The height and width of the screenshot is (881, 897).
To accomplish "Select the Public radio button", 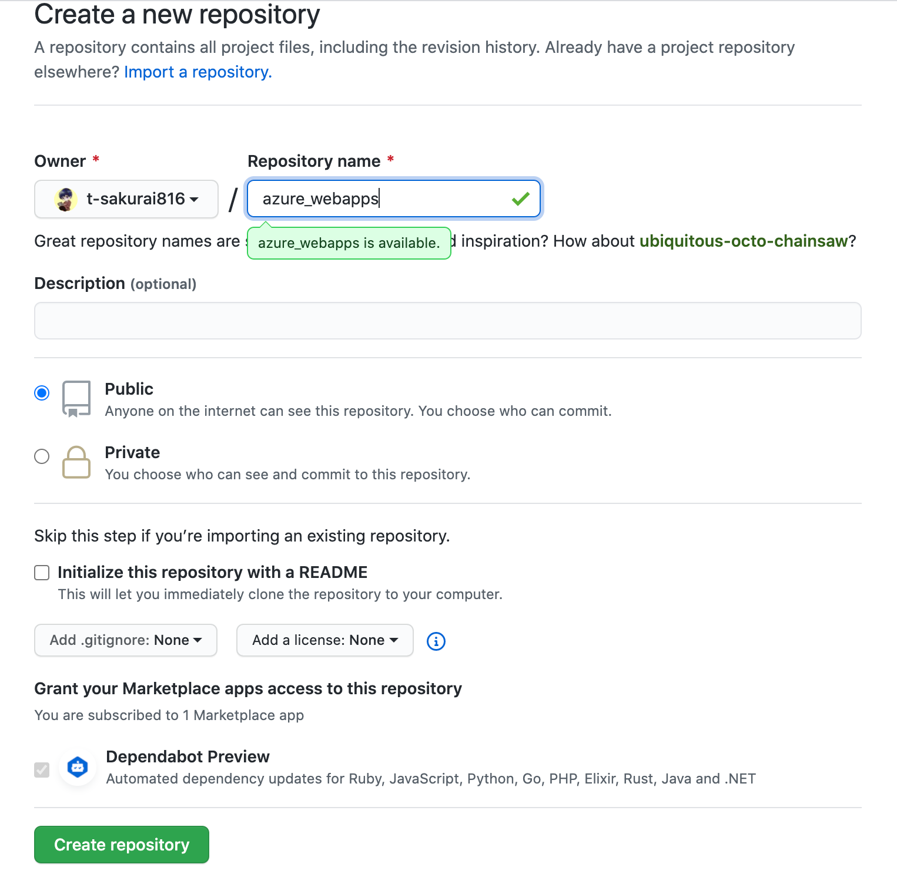I will coord(42,393).
